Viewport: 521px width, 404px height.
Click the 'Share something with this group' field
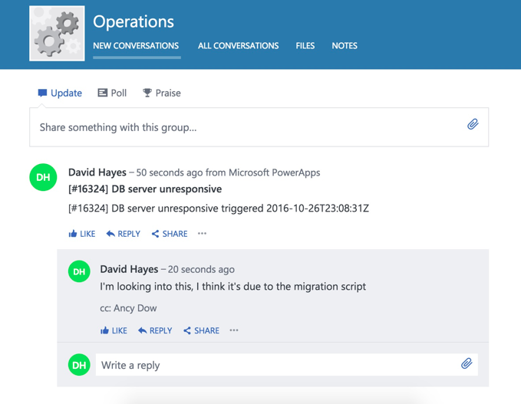[246, 127]
